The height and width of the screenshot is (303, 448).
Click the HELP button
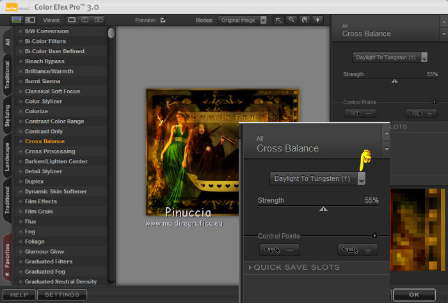tap(19, 295)
